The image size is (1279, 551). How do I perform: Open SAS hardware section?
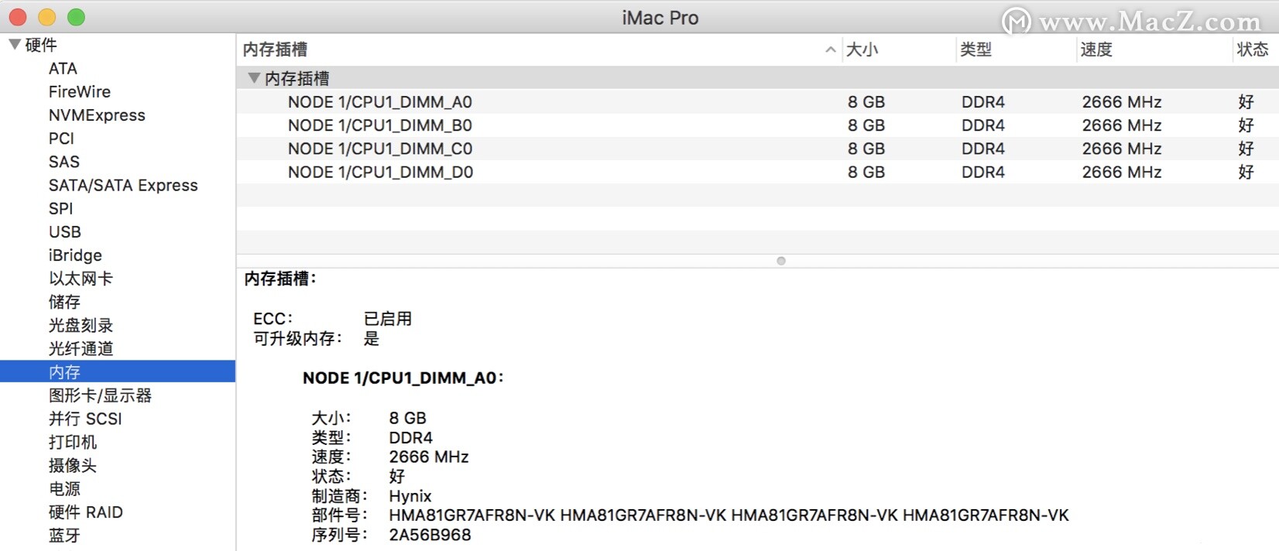[x=64, y=162]
